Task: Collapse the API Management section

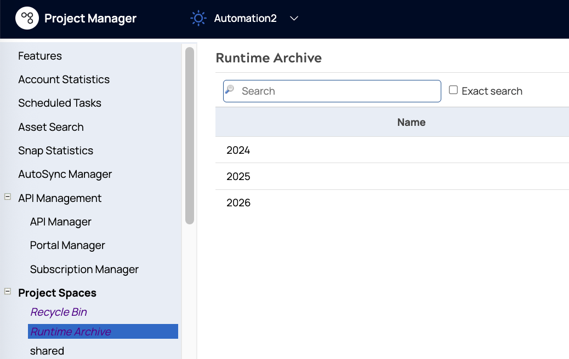Action: coord(7,196)
